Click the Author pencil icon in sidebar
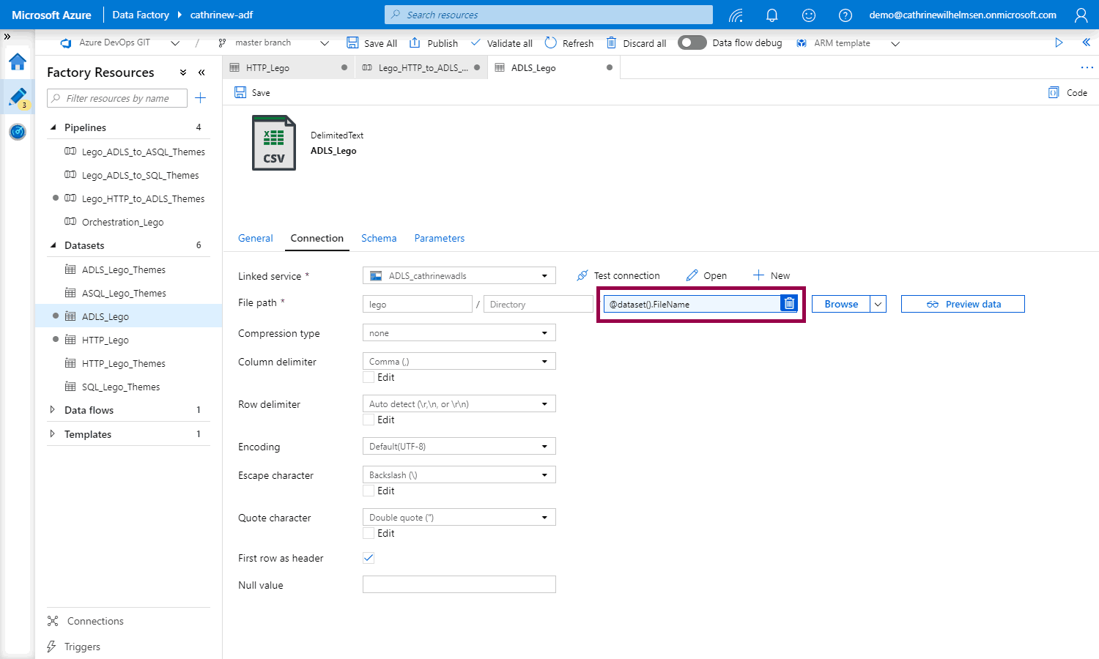 (x=18, y=97)
